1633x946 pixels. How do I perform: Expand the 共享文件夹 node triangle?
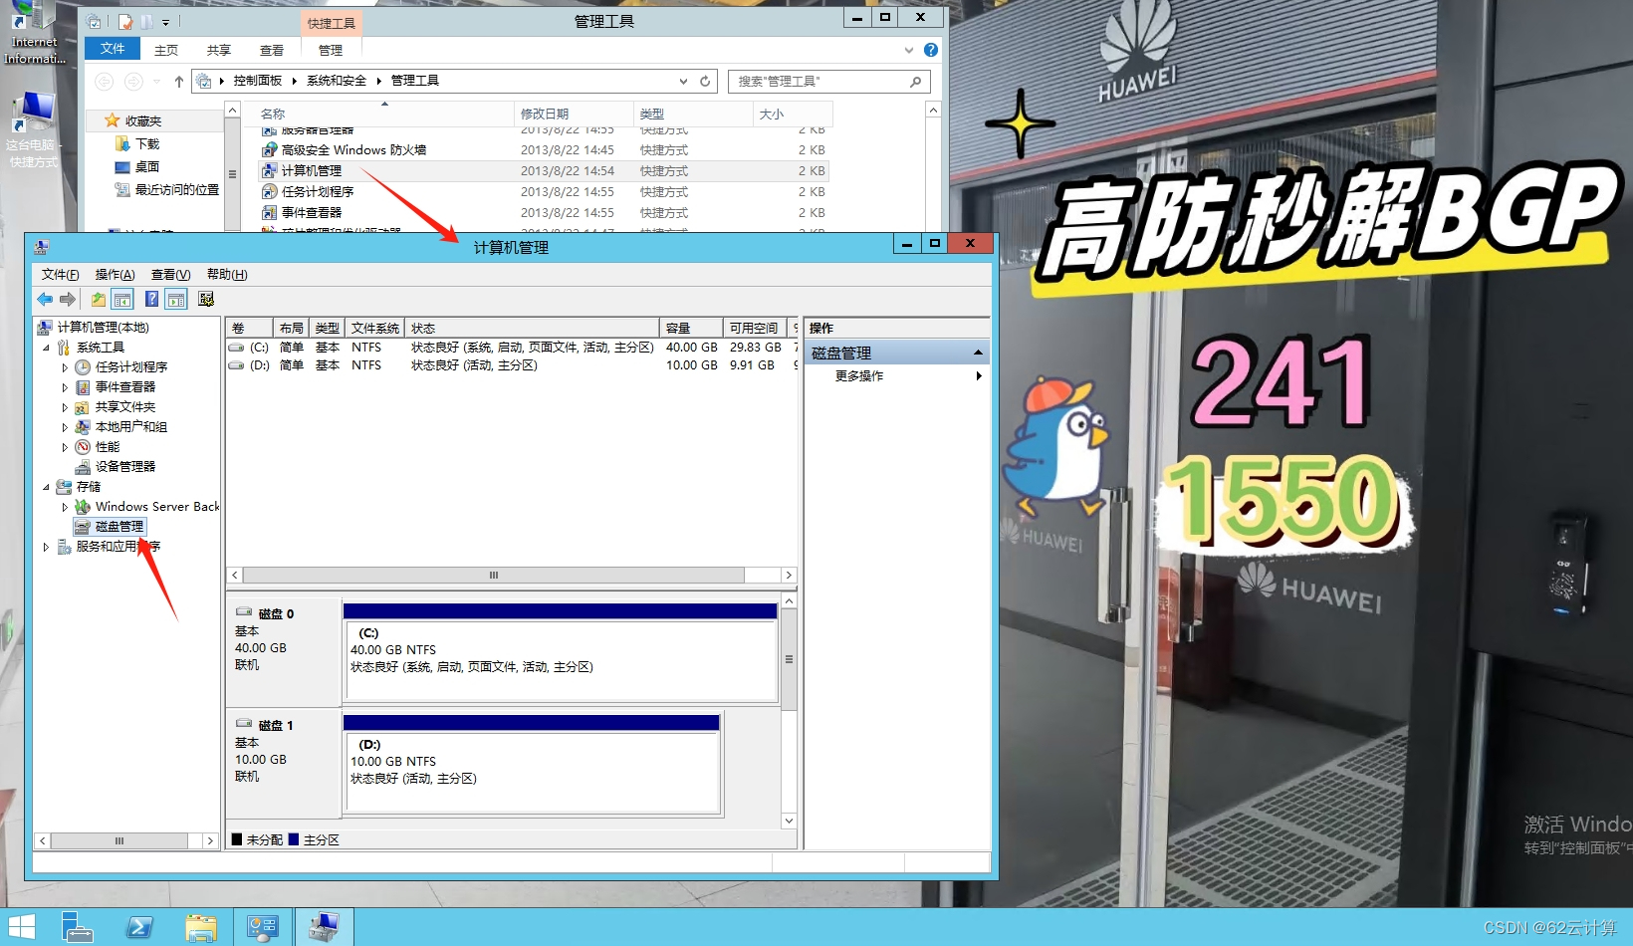pos(65,407)
